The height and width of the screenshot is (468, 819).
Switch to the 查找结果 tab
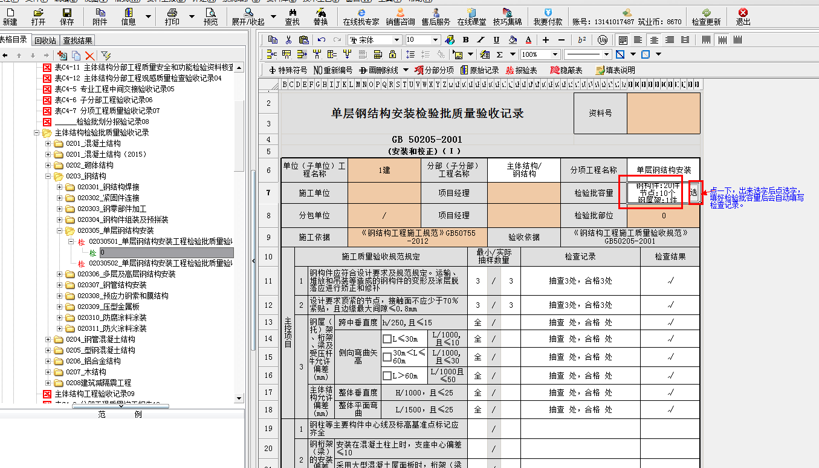click(78, 41)
